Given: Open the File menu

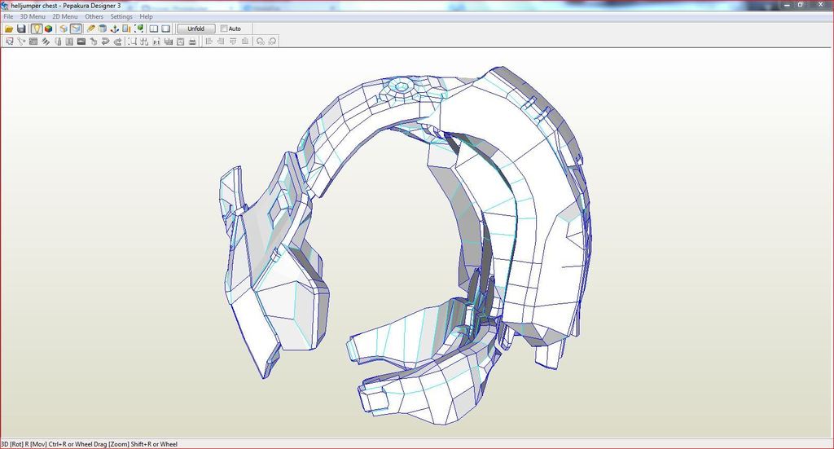Looking at the screenshot, I should pos(8,16).
